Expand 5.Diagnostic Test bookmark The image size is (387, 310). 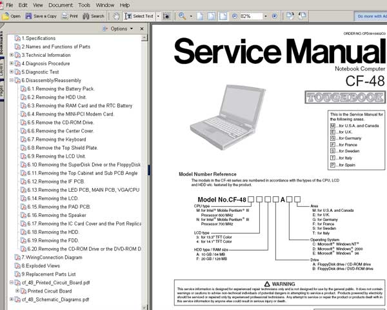click(12, 72)
